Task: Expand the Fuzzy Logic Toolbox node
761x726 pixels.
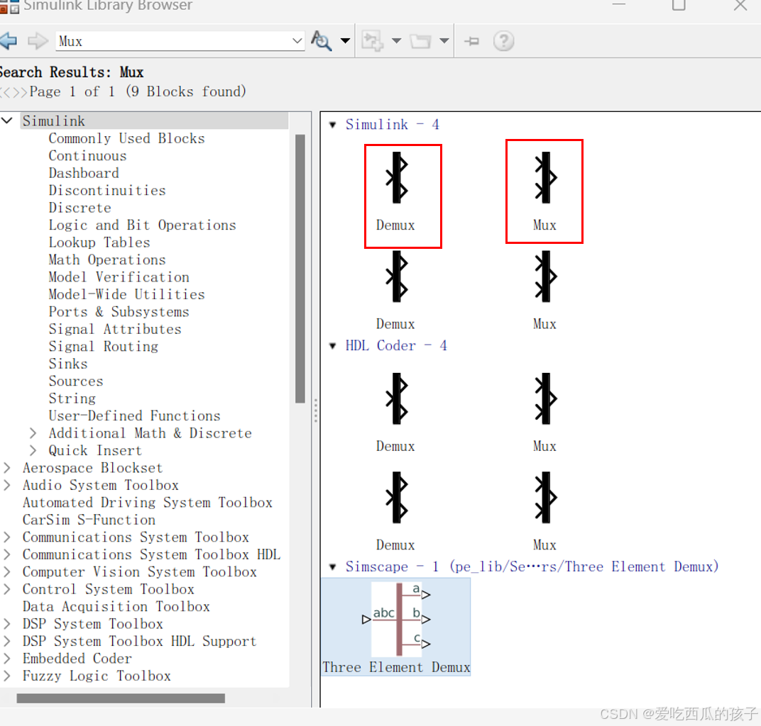Action: (7, 676)
